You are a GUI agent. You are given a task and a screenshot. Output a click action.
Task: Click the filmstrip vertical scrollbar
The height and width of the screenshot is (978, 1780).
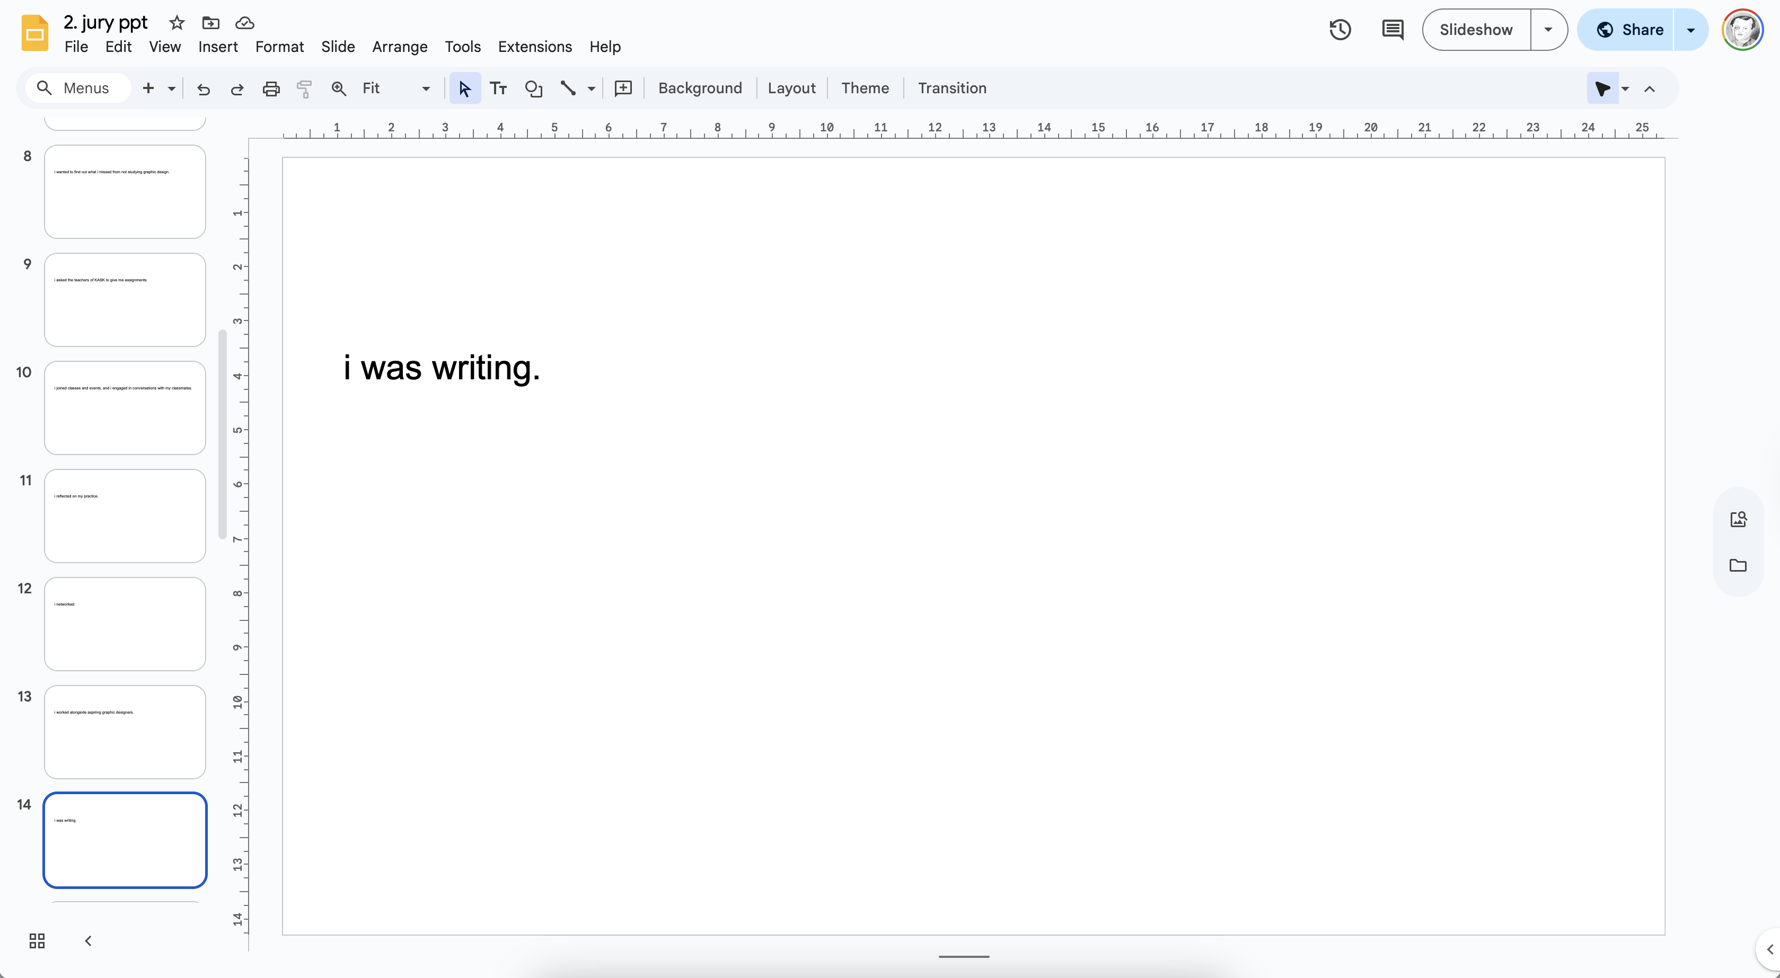click(223, 434)
